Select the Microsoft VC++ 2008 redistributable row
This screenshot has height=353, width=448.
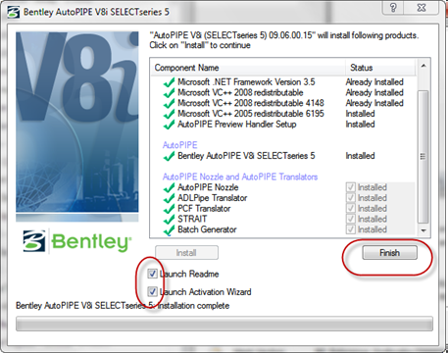coord(283,92)
